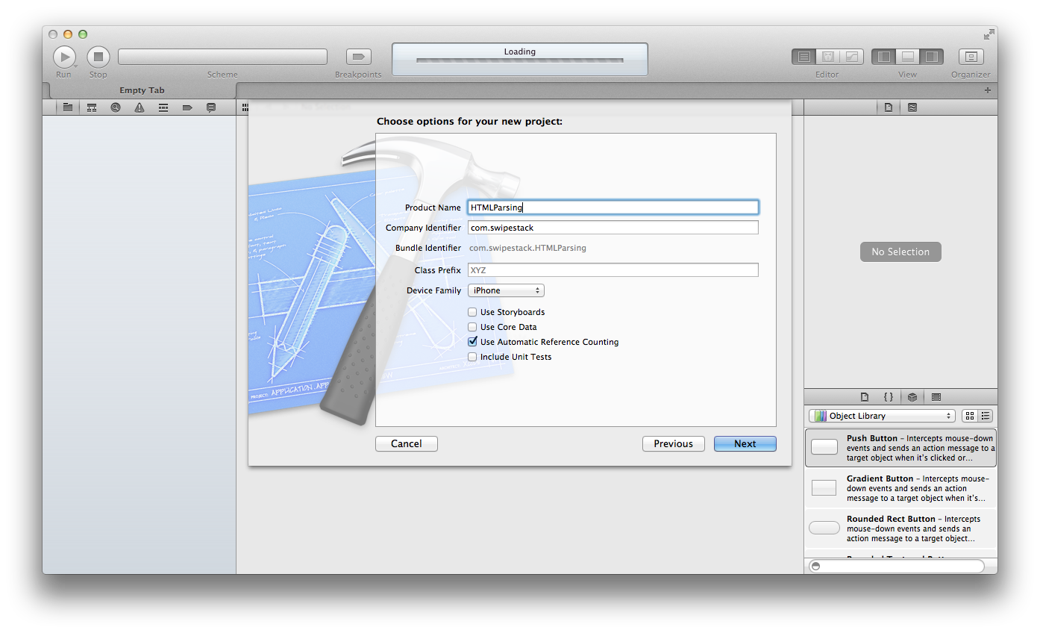
Task: Open the Issue navigator
Action: (139, 107)
